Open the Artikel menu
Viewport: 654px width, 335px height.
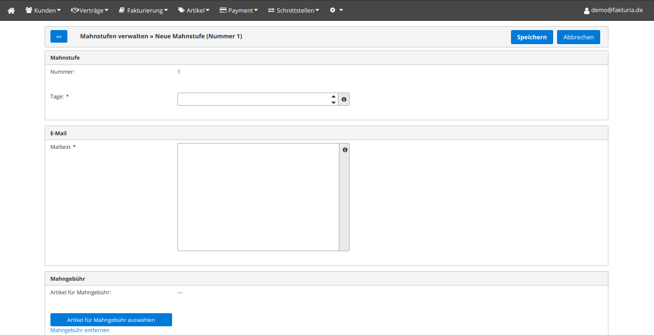(194, 10)
